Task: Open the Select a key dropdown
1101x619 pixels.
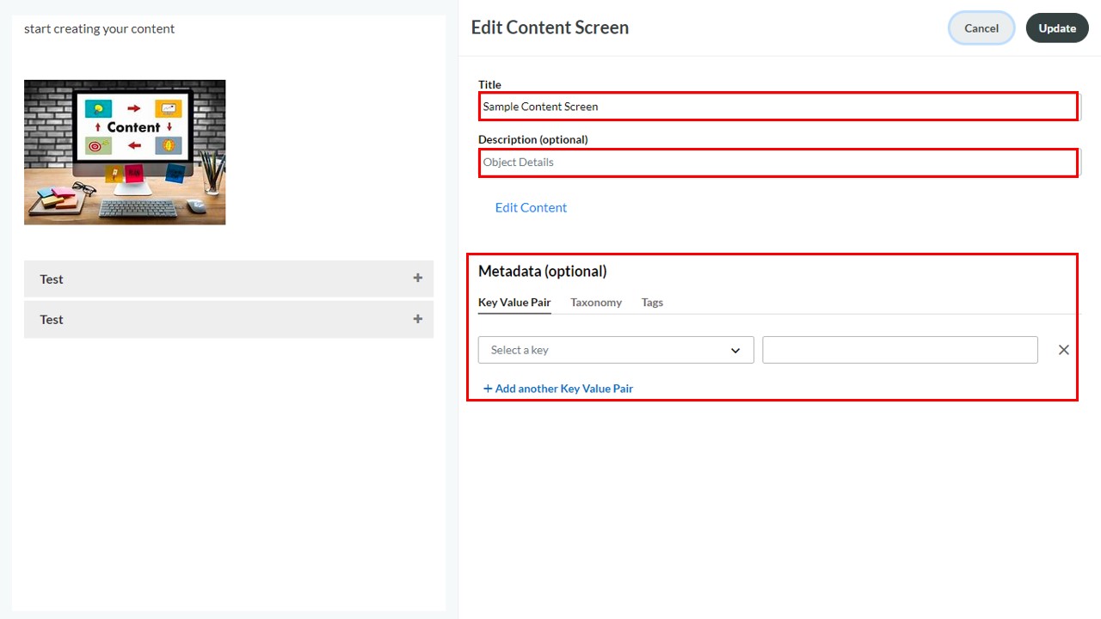Action: tap(616, 350)
